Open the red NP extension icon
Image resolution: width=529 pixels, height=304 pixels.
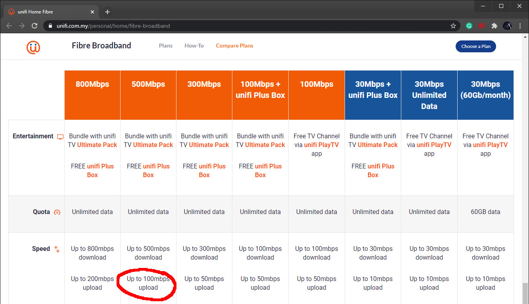pos(481,26)
